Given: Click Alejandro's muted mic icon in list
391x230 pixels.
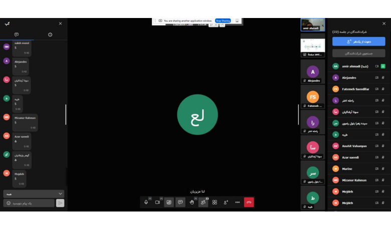Looking at the screenshot, I should click(x=383, y=77).
